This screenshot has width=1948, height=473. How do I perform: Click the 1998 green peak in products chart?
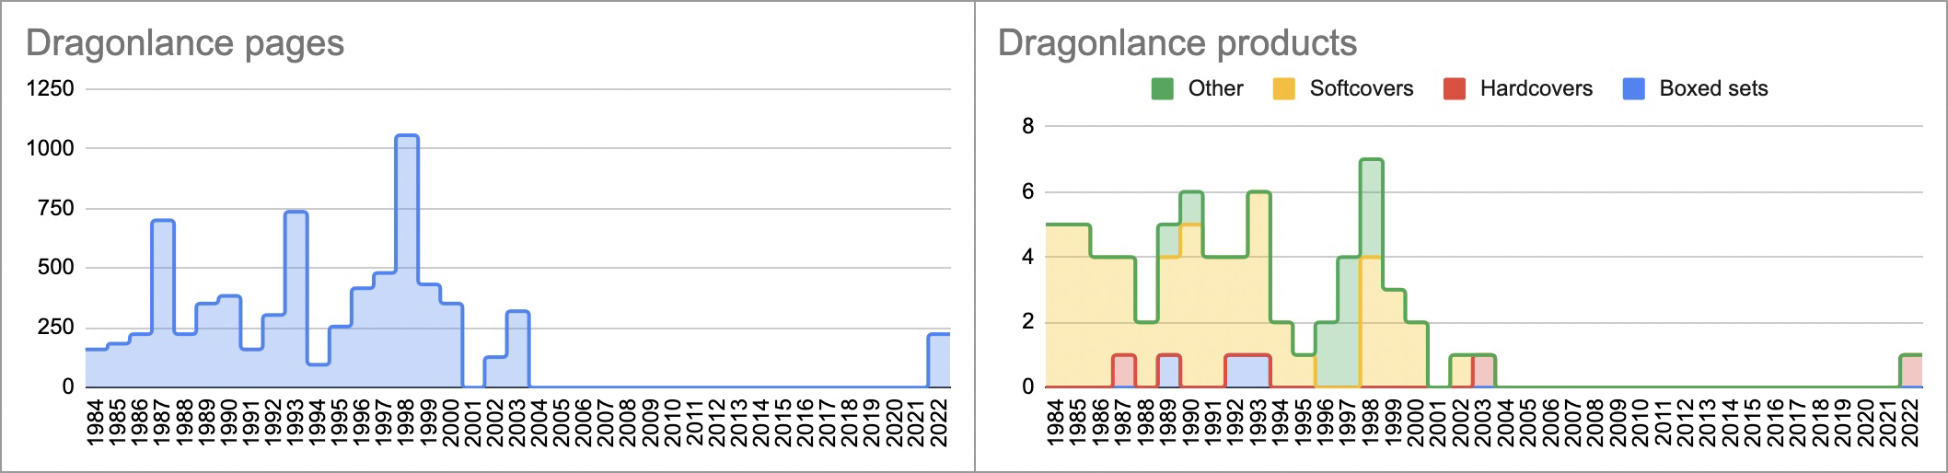[x=1372, y=208]
